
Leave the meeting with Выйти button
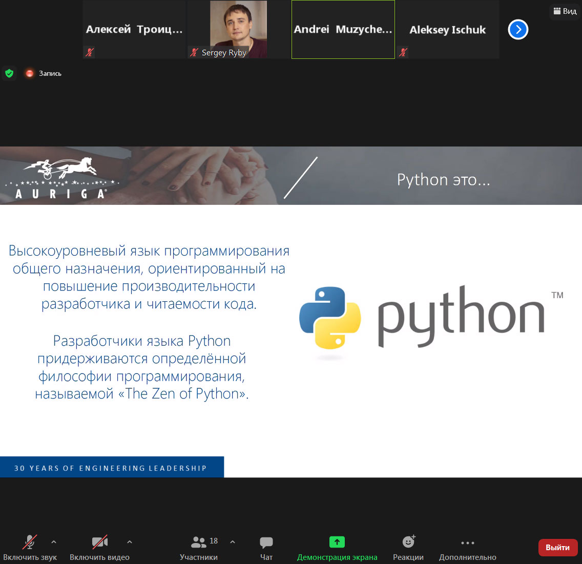(x=557, y=547)
